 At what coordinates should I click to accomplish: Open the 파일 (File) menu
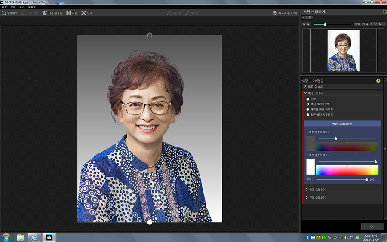pyautogui.click(x=4, y=7)
